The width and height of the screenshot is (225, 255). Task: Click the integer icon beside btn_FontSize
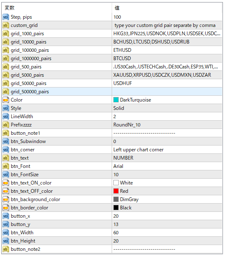(x=6, y=175)
